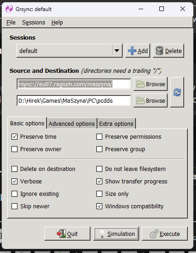Viewport: 196px width, 253px height.
Task: Switch to the Extra options tab
Action: click(x=116, y=124)
